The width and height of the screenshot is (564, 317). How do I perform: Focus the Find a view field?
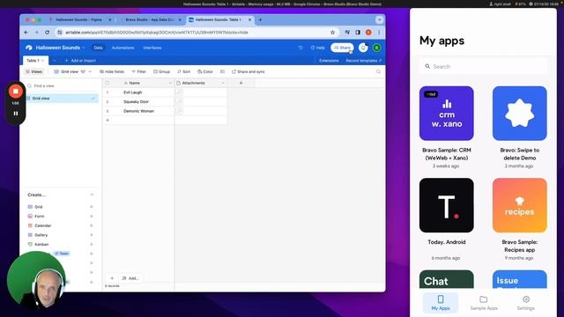coord(61,86)
